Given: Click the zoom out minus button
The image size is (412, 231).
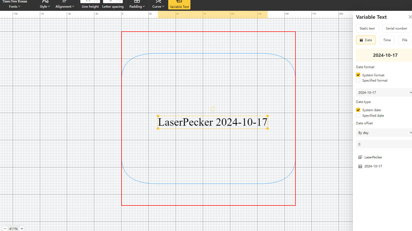Looking at the screenshot, I should [x=5, y=229].
